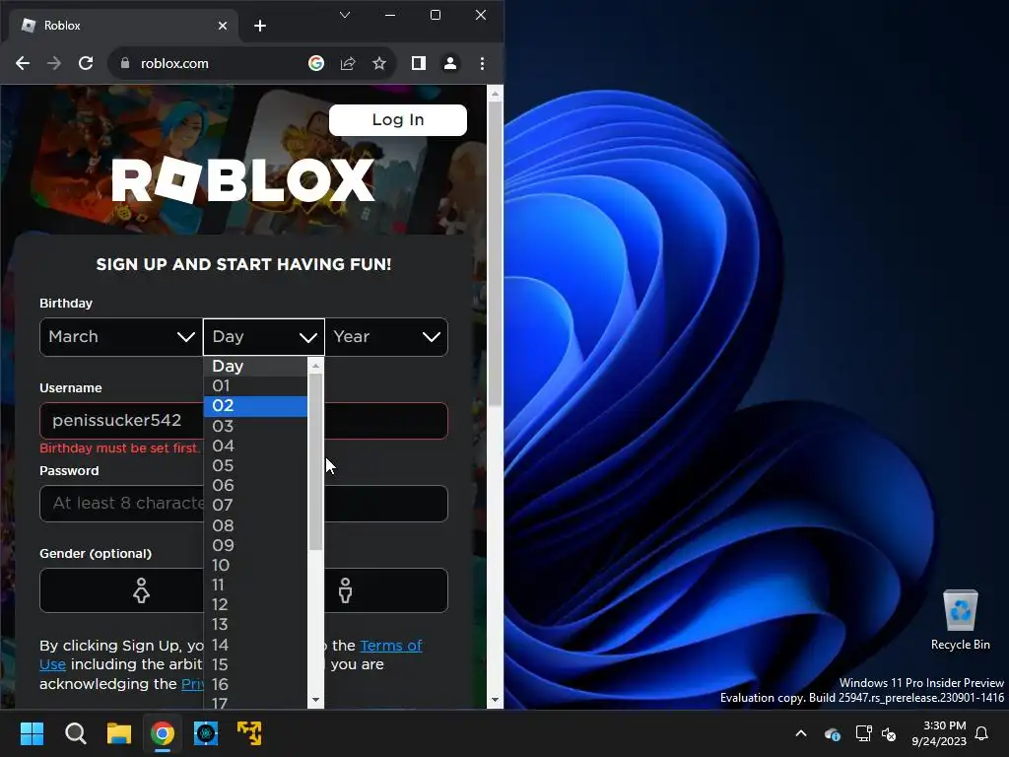Click the day list scroll-up arrow

coord(315,366)
